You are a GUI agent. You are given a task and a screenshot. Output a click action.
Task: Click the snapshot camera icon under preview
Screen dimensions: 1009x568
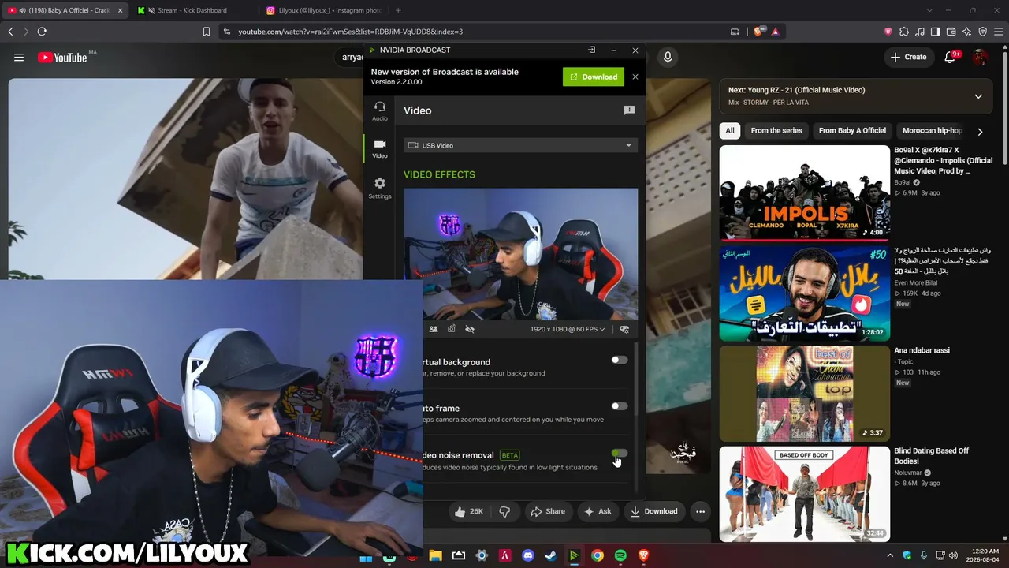pyautogui.click(x=452, y=329)
